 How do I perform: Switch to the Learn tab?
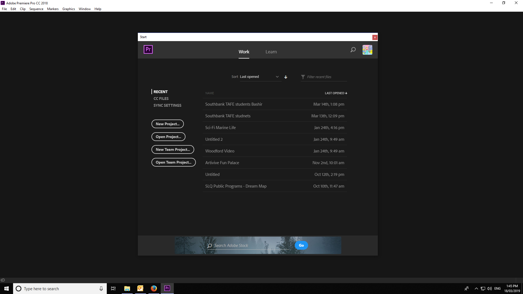(271, 52)
